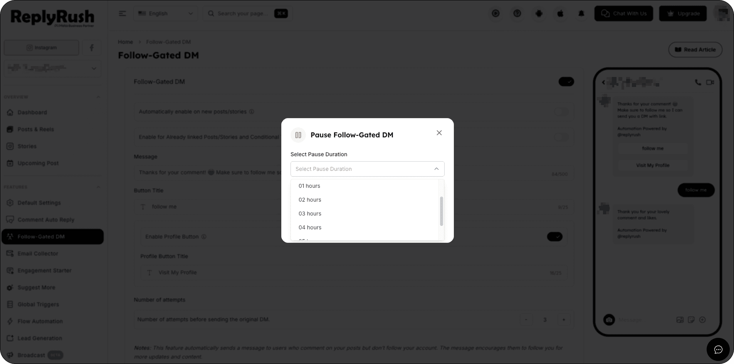Viewport: 734px width, 364px height.
Task: Click the Android app icon
Action: pyautogui.click(x=539, y=13)
